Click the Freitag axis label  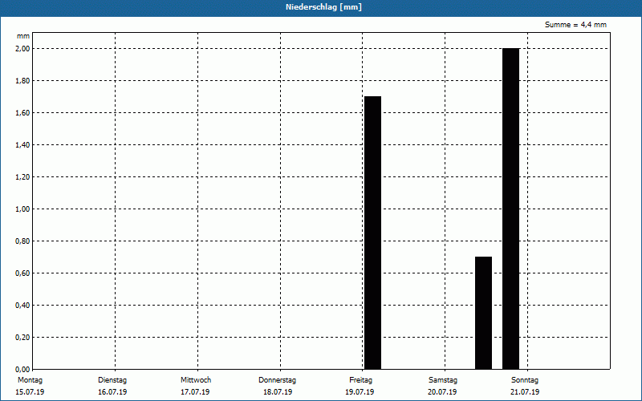[x=360, y=380]
